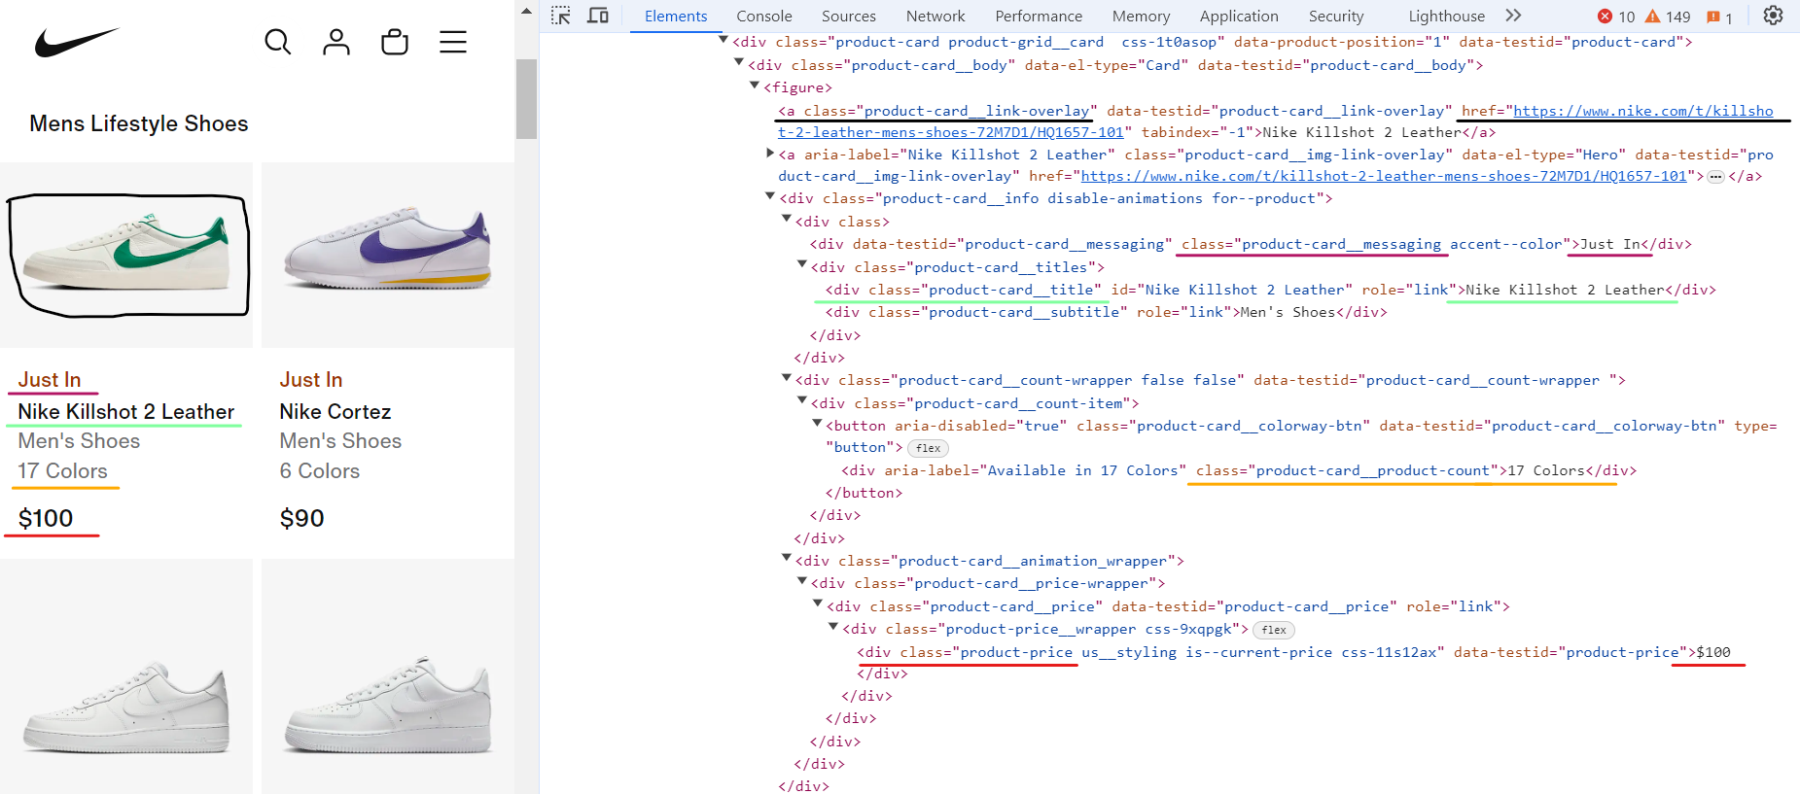Select the product-card__title div in DOM
This screenshot has width=1800, height=794.
(x=1271, y=290)
